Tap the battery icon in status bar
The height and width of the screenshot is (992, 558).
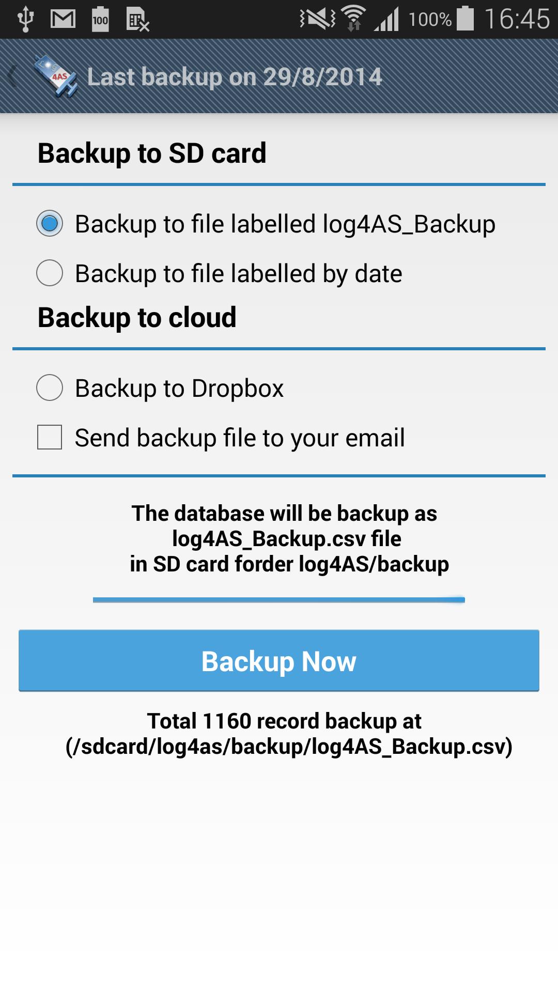tap(465, 19)
